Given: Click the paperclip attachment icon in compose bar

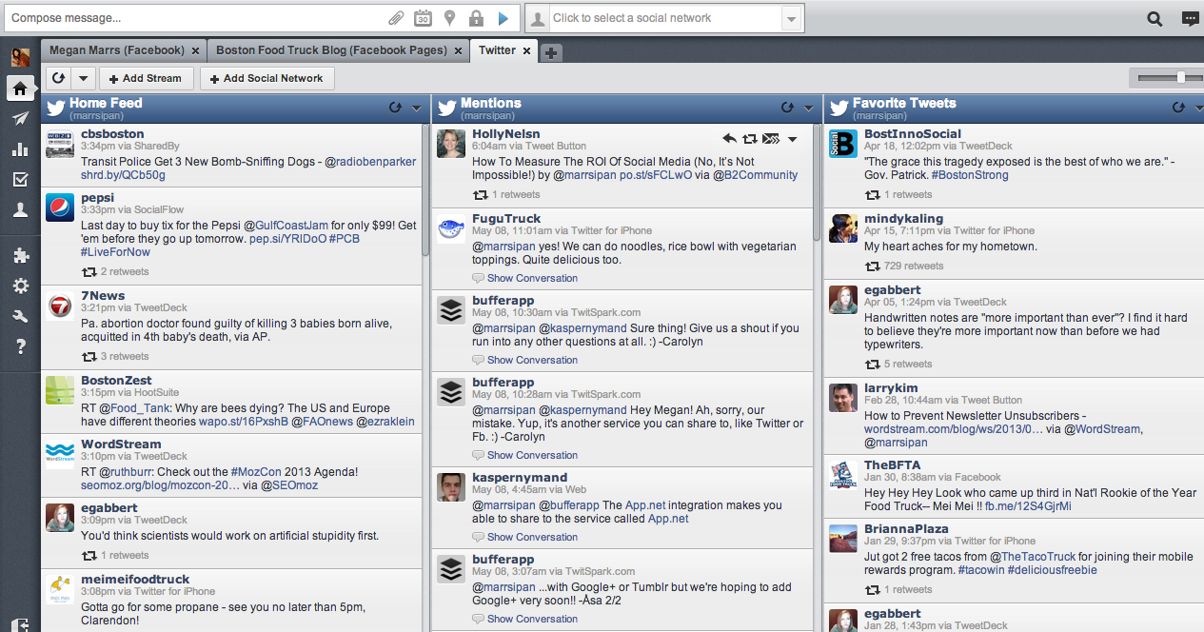Looking at the screenshot, I should click(396, 18).
